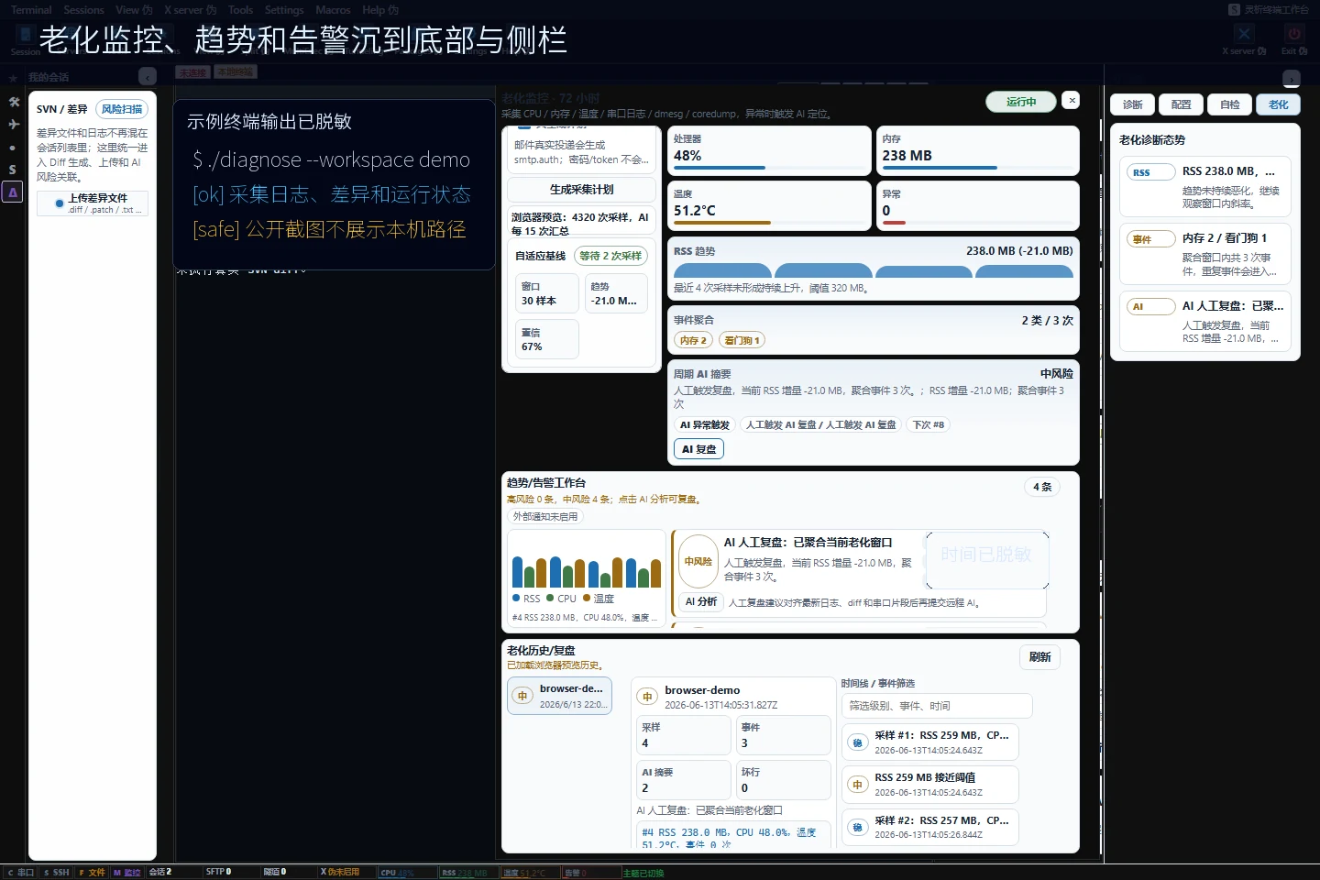
Task: Click the SSH status bar item
Action: click(x=56, y=873)
